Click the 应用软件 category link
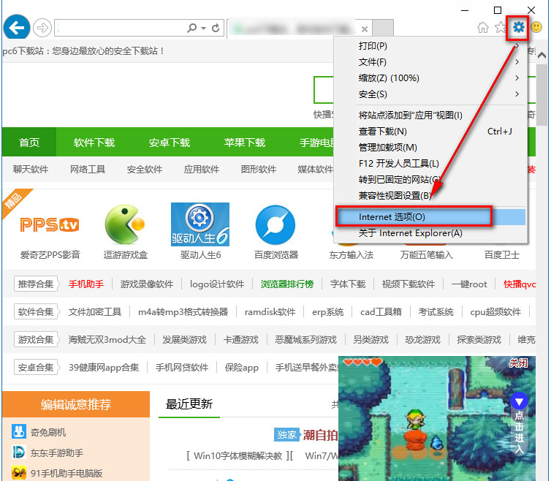This screenshot has width=551, height=481. tap(202, 170)
